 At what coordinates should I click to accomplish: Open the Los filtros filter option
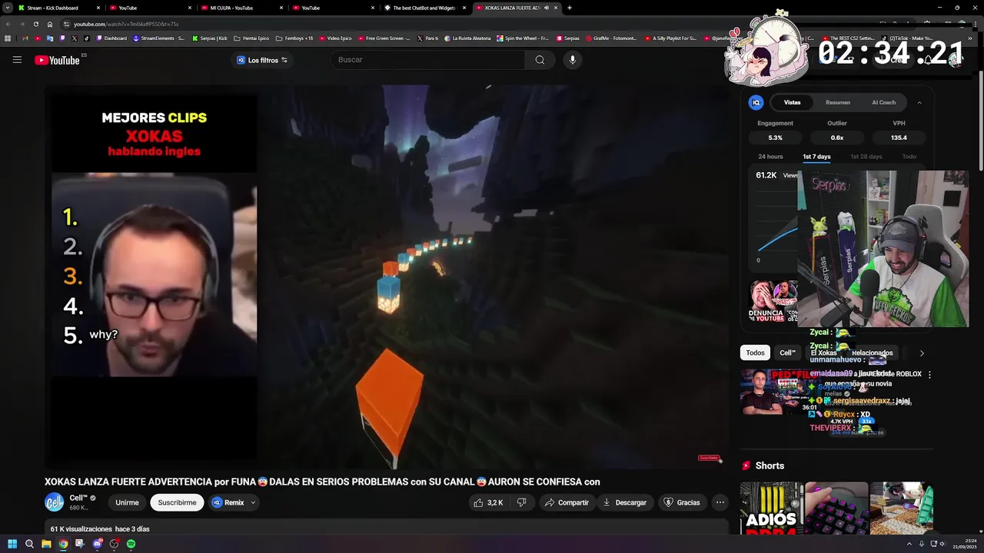[262, 60]
